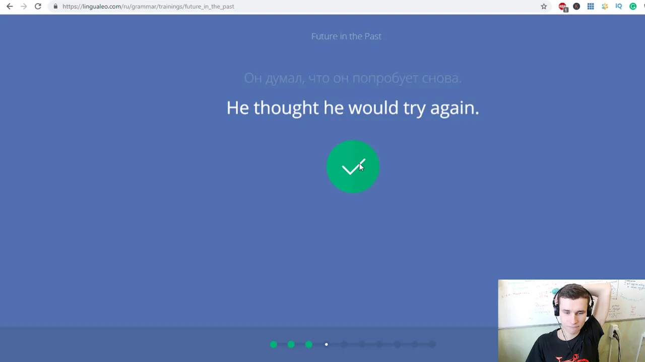Open the blue grid extension icon

[591, 7]
